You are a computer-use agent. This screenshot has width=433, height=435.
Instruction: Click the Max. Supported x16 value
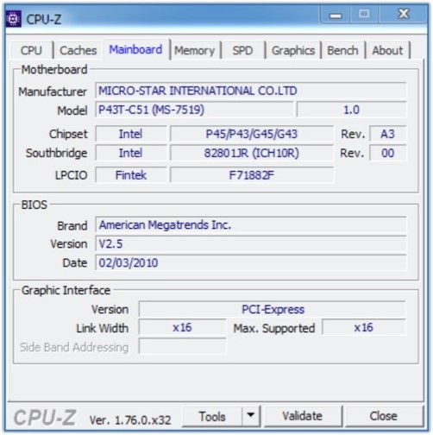[364, 327]
